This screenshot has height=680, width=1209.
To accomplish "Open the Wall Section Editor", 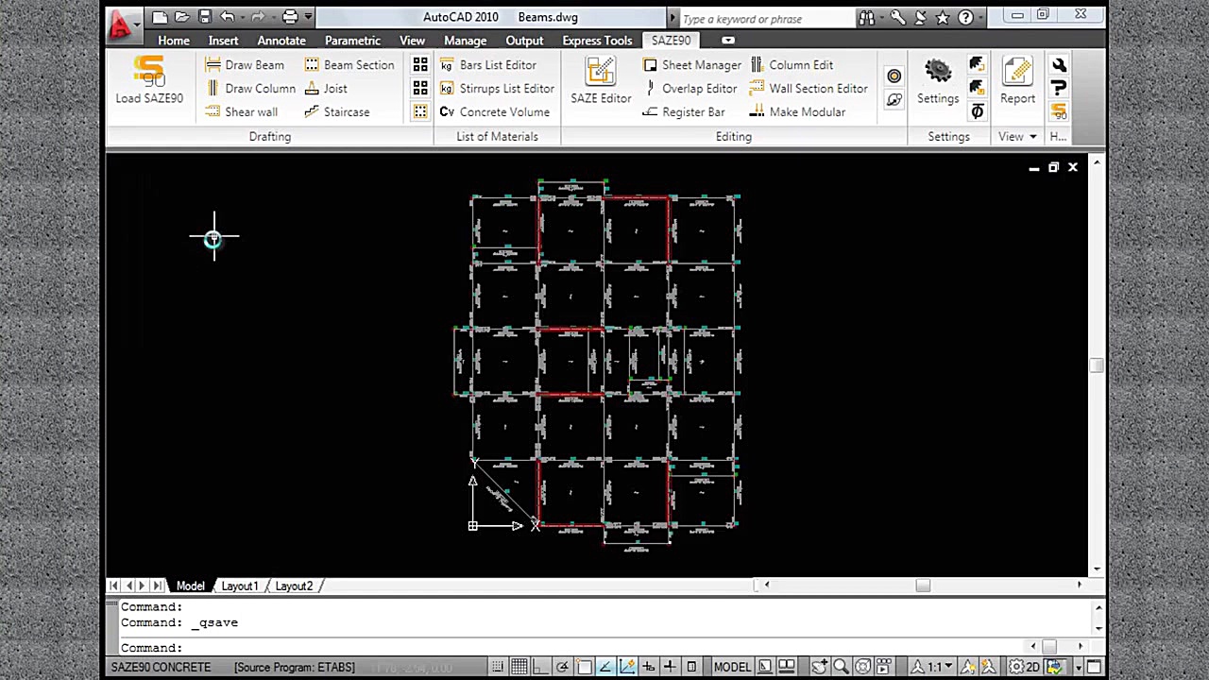I will [809, 89].
